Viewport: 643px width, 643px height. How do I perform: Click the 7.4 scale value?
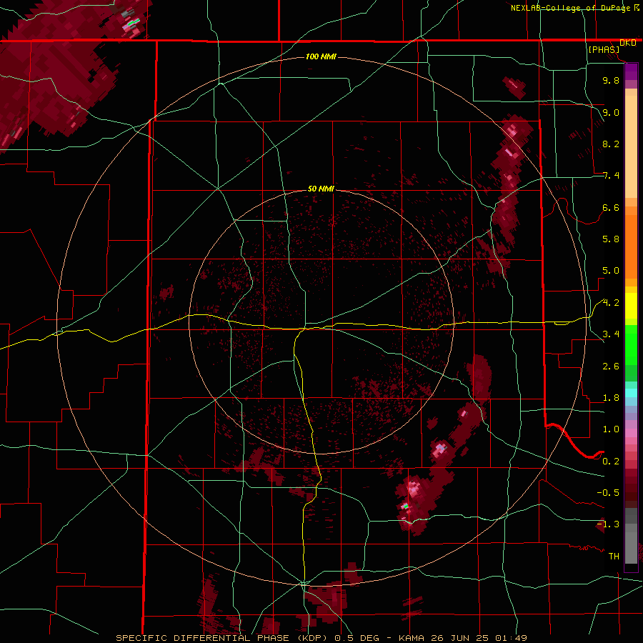[x=611, y=176]
